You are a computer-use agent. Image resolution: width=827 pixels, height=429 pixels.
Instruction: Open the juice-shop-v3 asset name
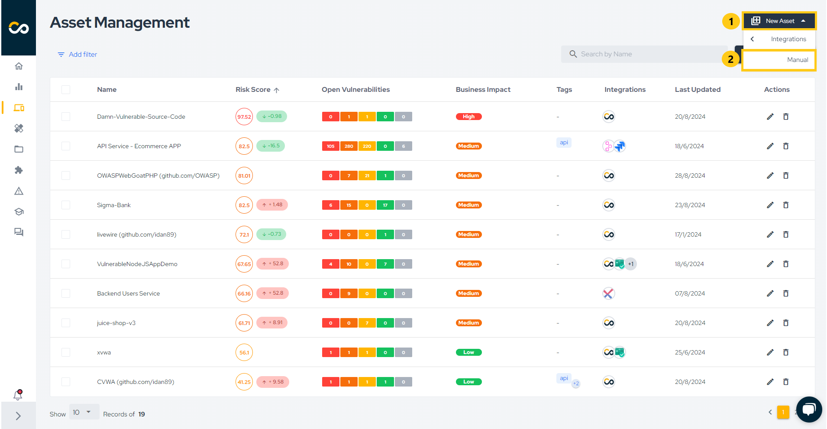(116, 323)
